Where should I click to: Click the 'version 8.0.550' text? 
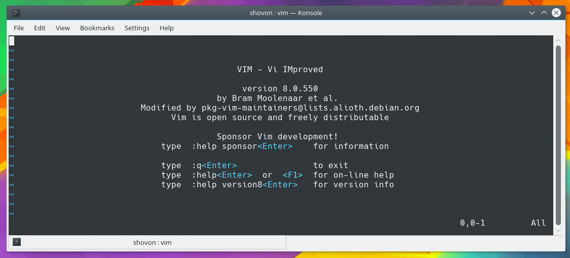pos(280,88)
